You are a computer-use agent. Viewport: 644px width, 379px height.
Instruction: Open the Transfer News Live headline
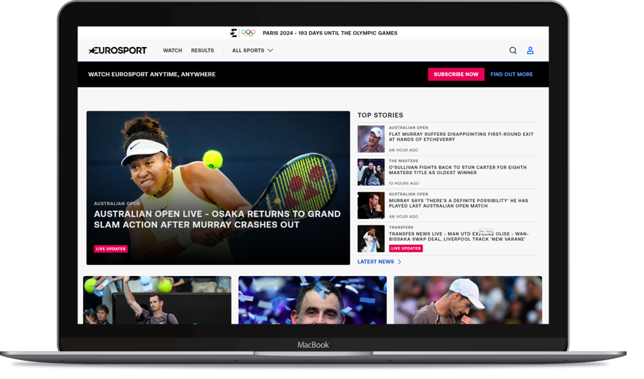(458, 236)
